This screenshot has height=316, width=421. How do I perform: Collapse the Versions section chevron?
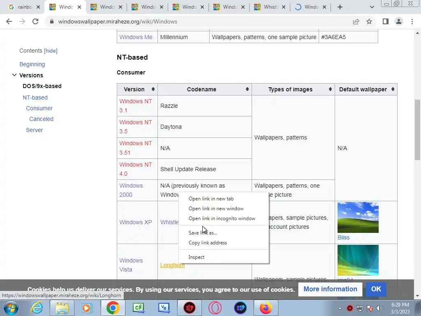[x=14, y=75]
